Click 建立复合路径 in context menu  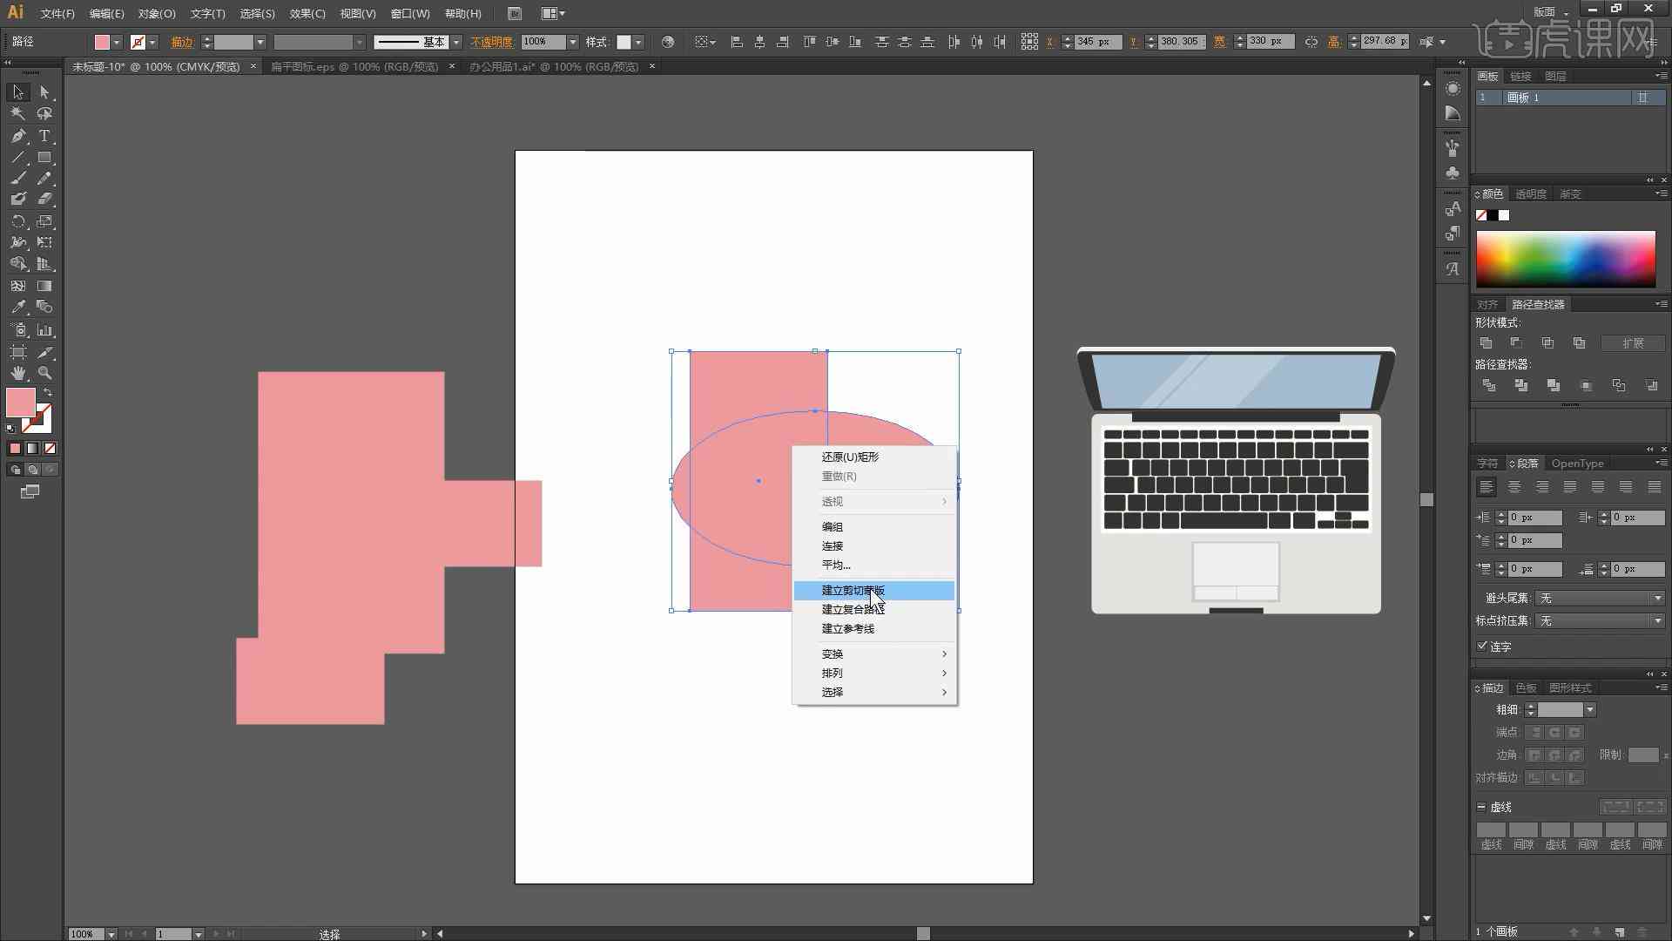[x=853, y=609]
